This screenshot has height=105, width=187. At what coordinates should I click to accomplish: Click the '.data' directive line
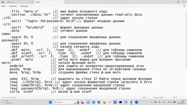point(14,31)
